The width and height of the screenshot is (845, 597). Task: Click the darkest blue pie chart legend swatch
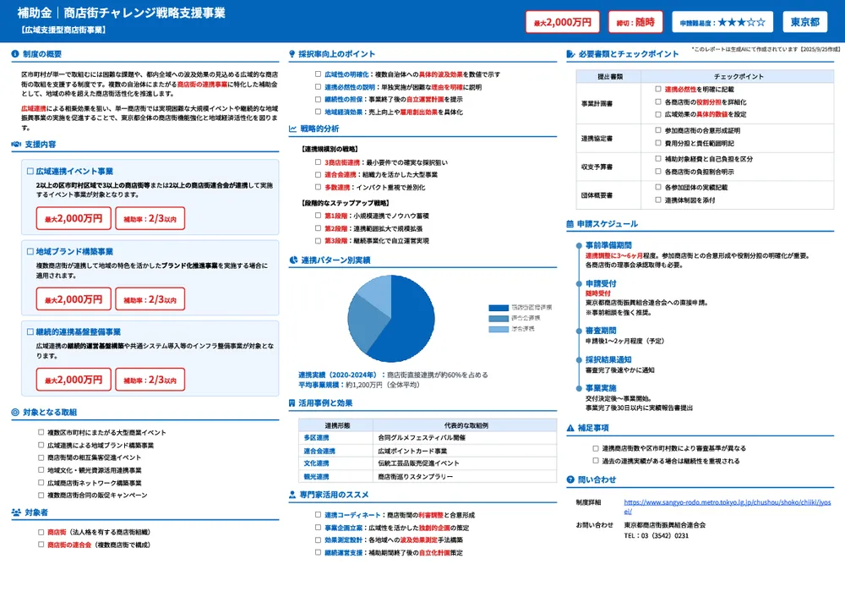pos(498,306)
